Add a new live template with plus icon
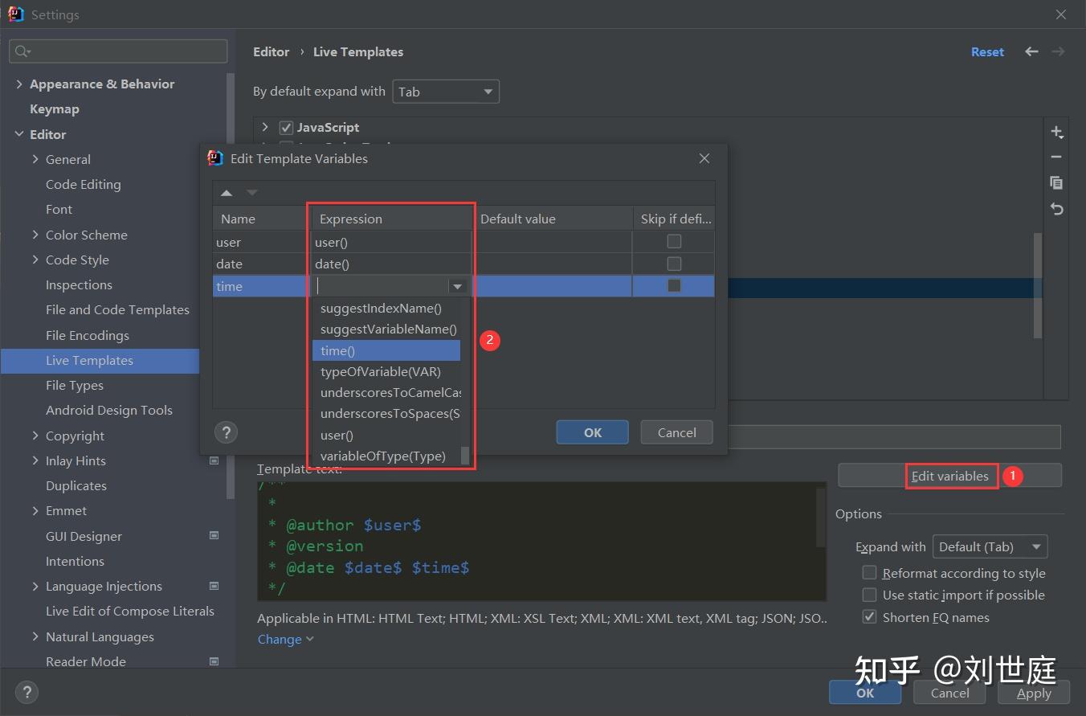The height and width of the screenshot is (716, 1086). 1057,132
